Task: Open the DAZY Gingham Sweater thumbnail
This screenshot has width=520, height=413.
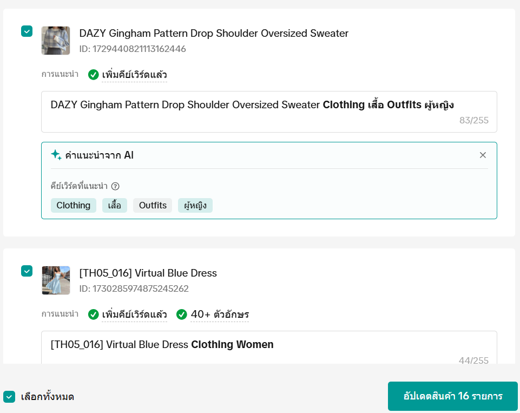Action: tap(56, 41)
